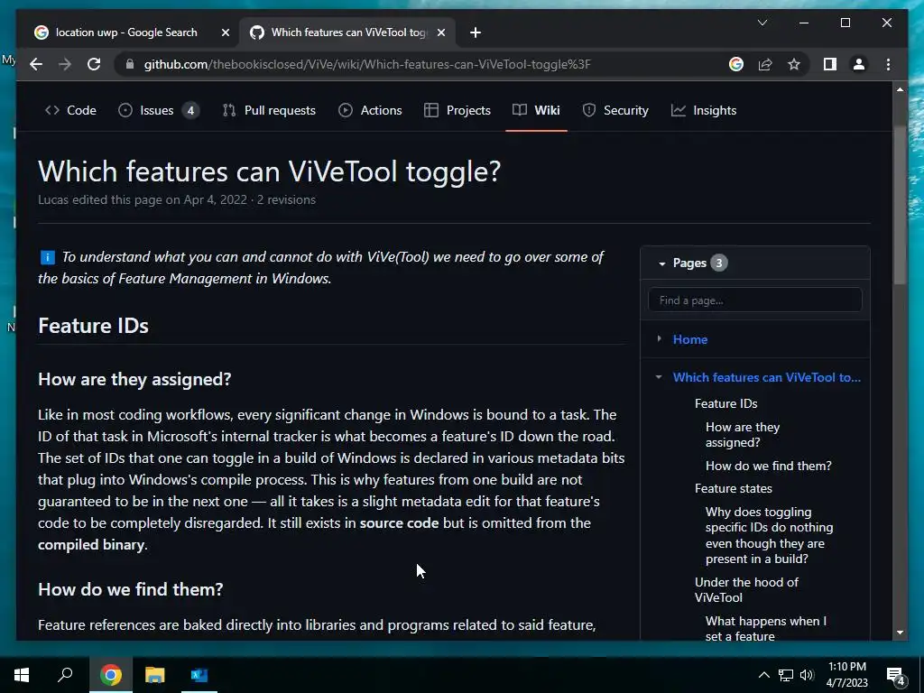
Task: Open the Wiki tab
Action: point(536,110)
